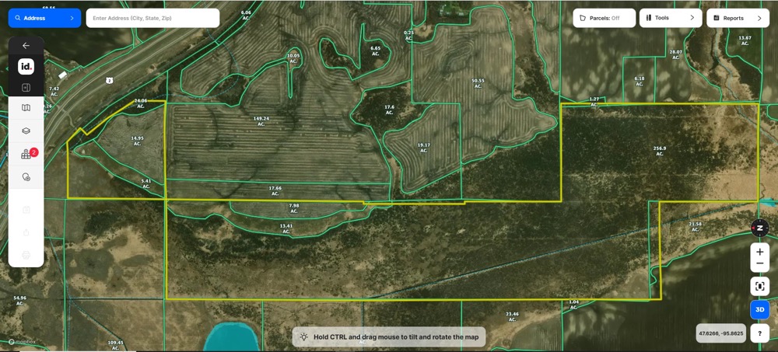Click the back arrow in sidebar
The height and width of the screenshot is (352, 778).
coord(26,46)
